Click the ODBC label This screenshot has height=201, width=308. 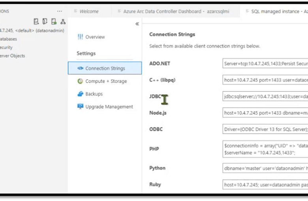pos(156,129)
